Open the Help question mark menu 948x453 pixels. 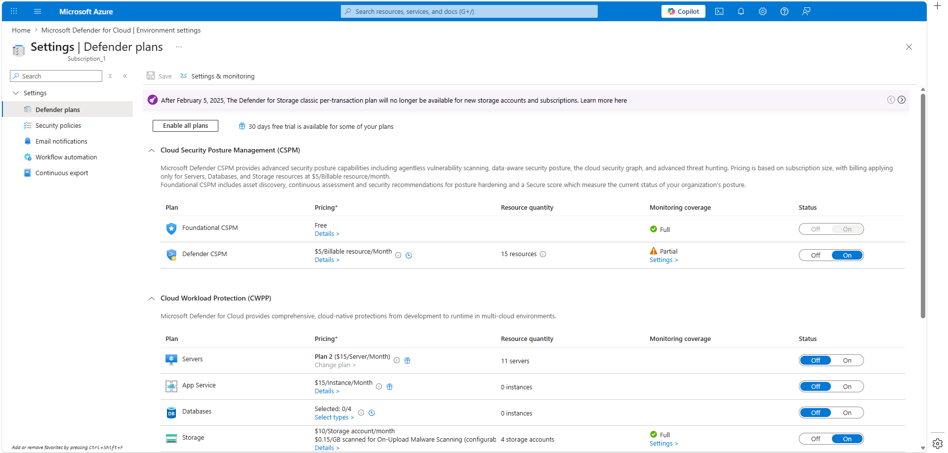click(784, 11)
